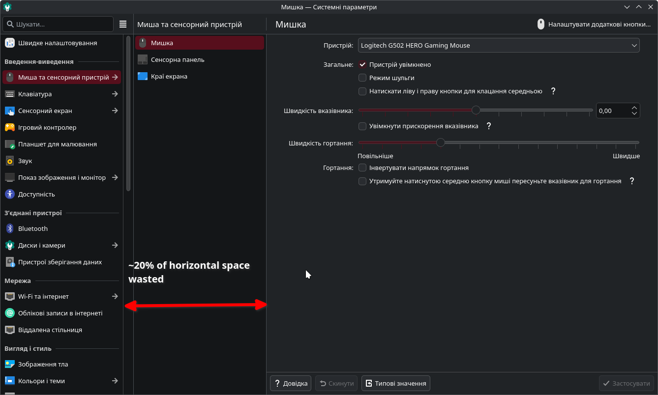Toggle Інвертувати напрямок гортання checkbox
The height and width of the screenshot is (395, 658).
pyautogui.click(x=362, y=168)
